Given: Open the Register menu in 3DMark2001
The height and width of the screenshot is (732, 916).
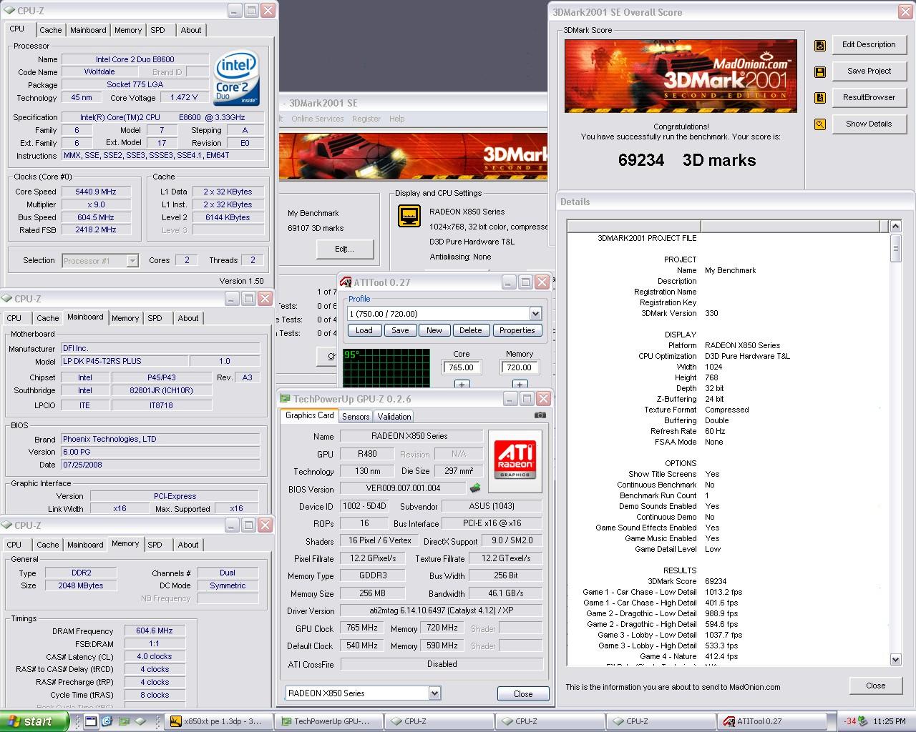Looking at the screenshot, I should point(366,119).
